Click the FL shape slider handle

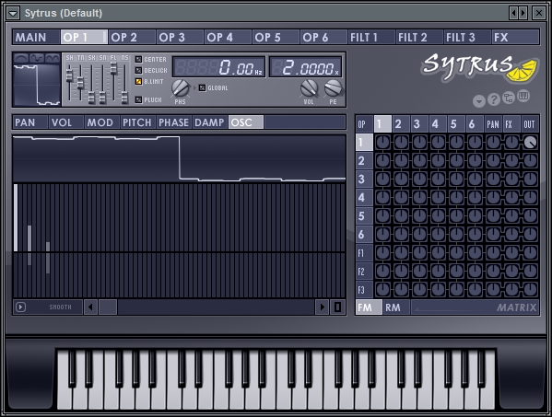pos(113,69)
